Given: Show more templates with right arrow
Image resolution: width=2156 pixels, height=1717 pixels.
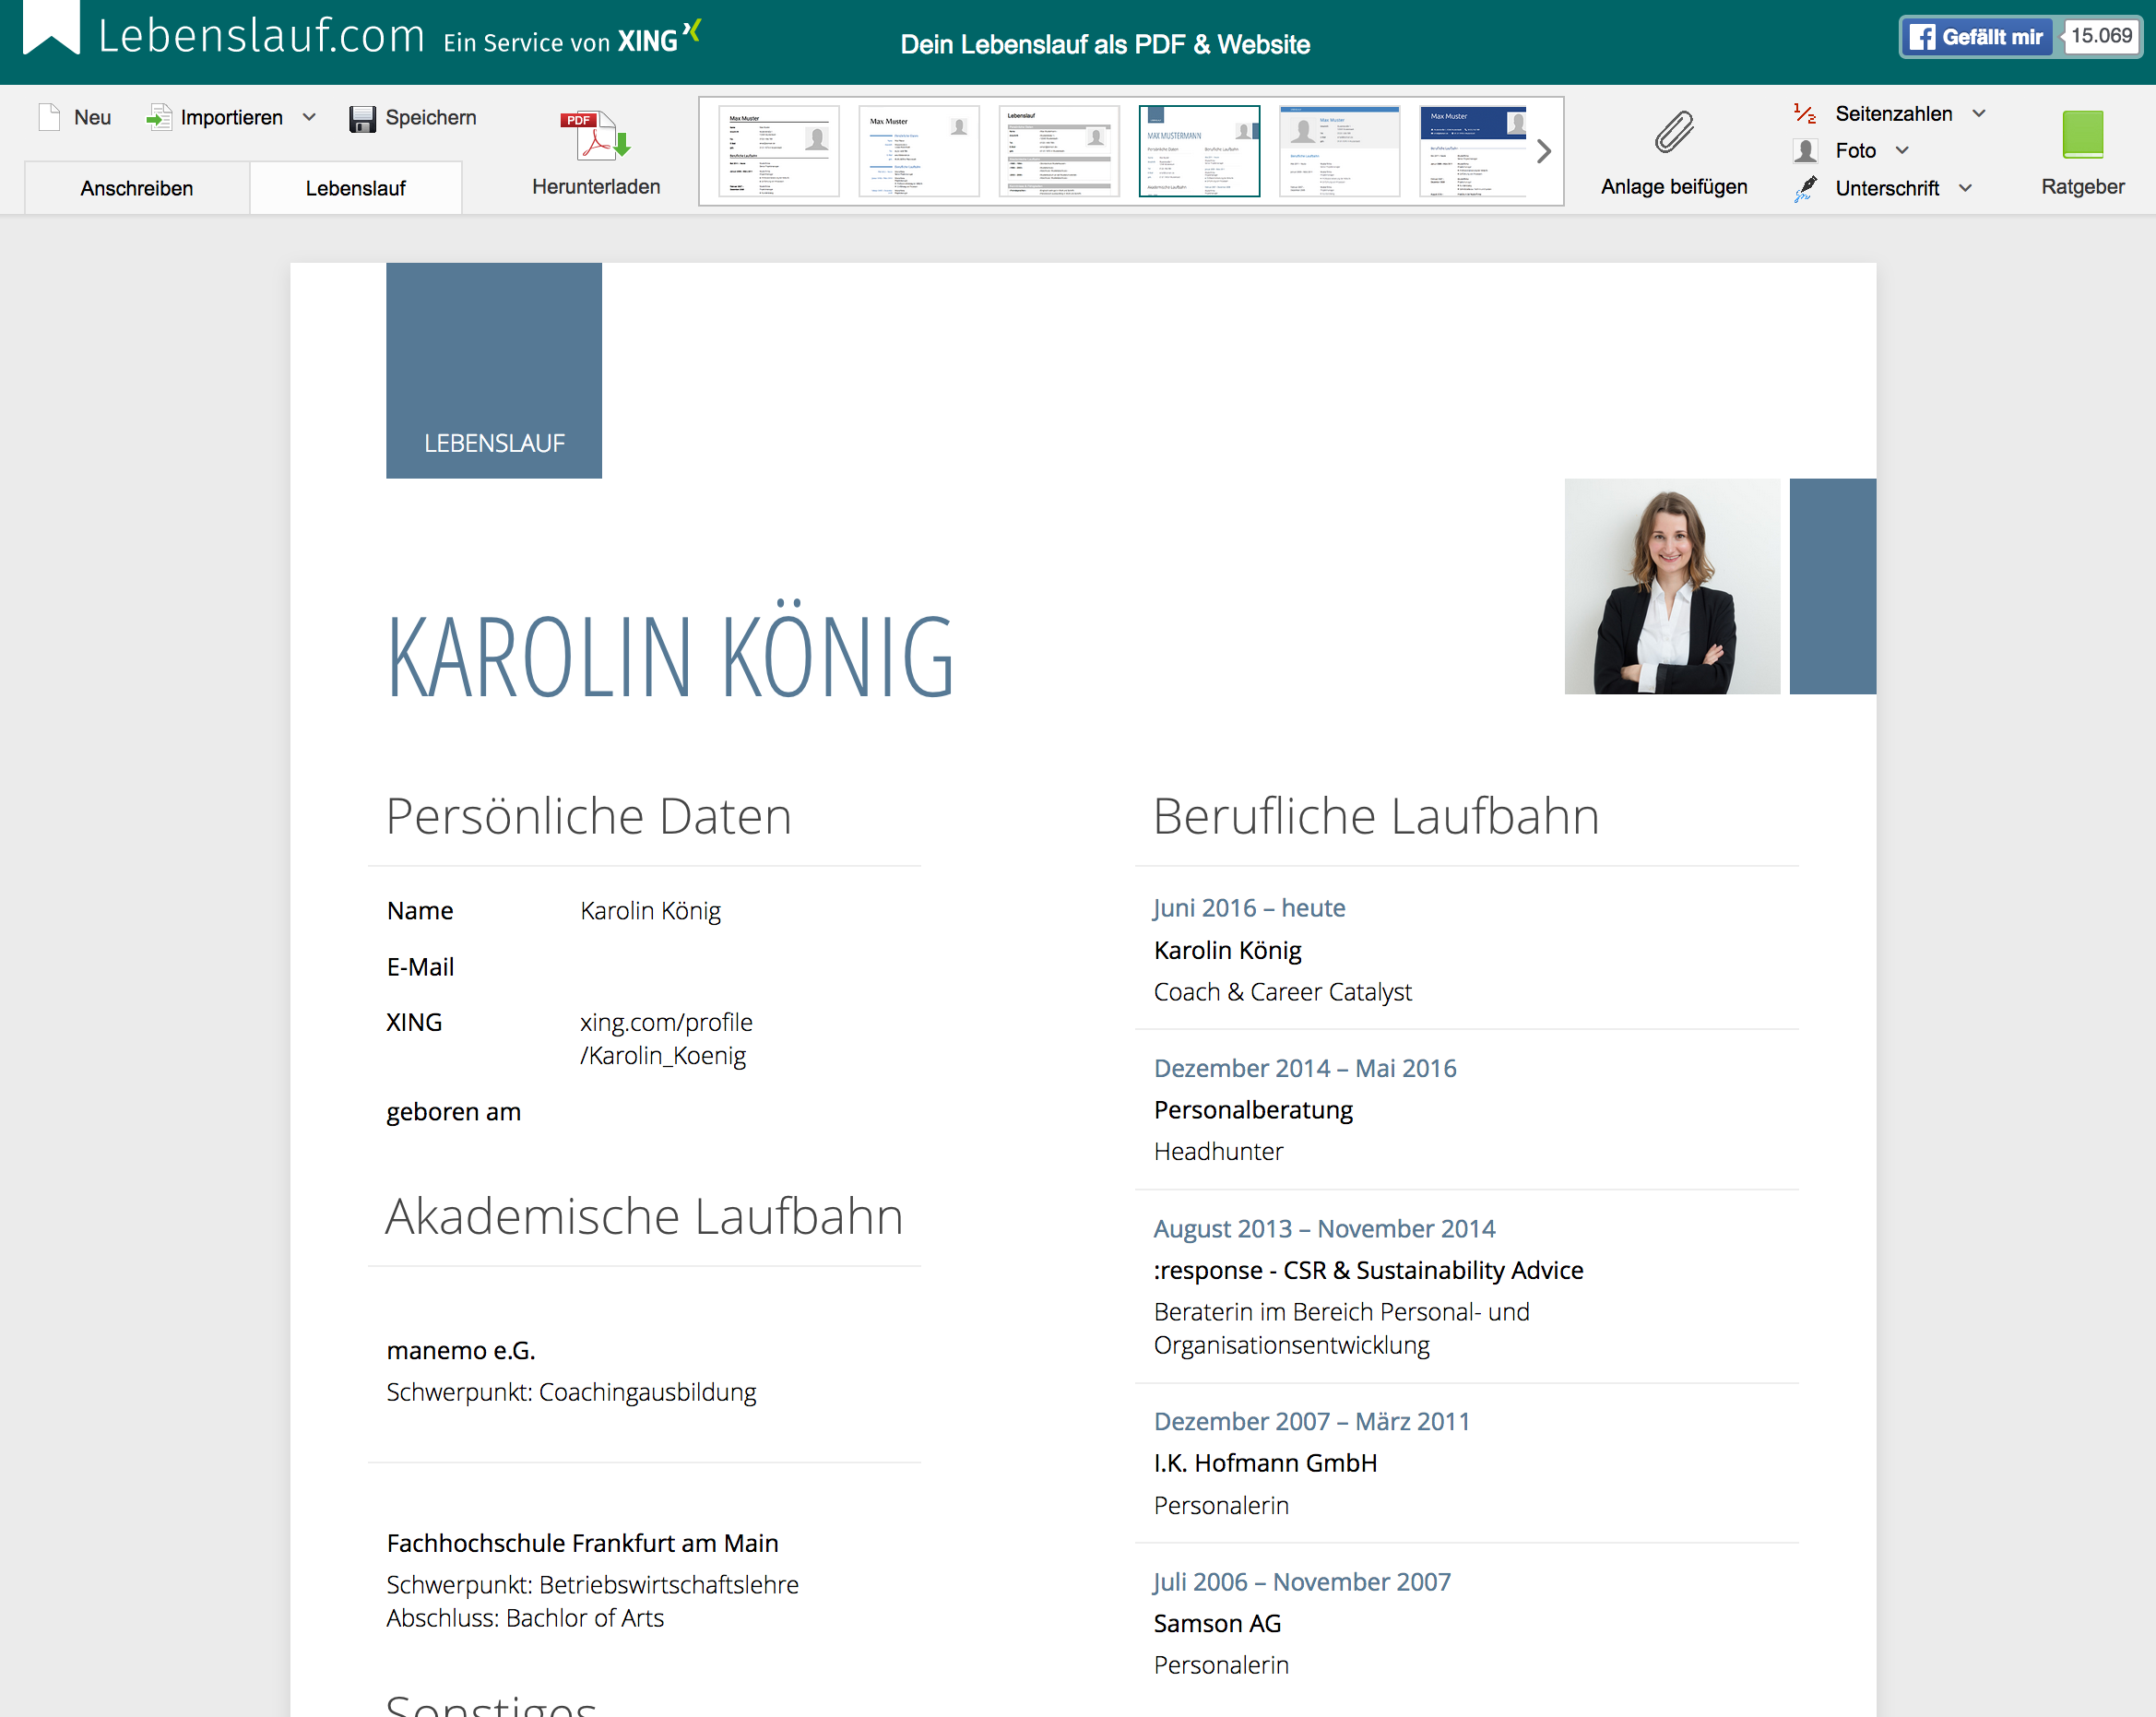Looking at the screenshot, I should (x=1543, y=151).
